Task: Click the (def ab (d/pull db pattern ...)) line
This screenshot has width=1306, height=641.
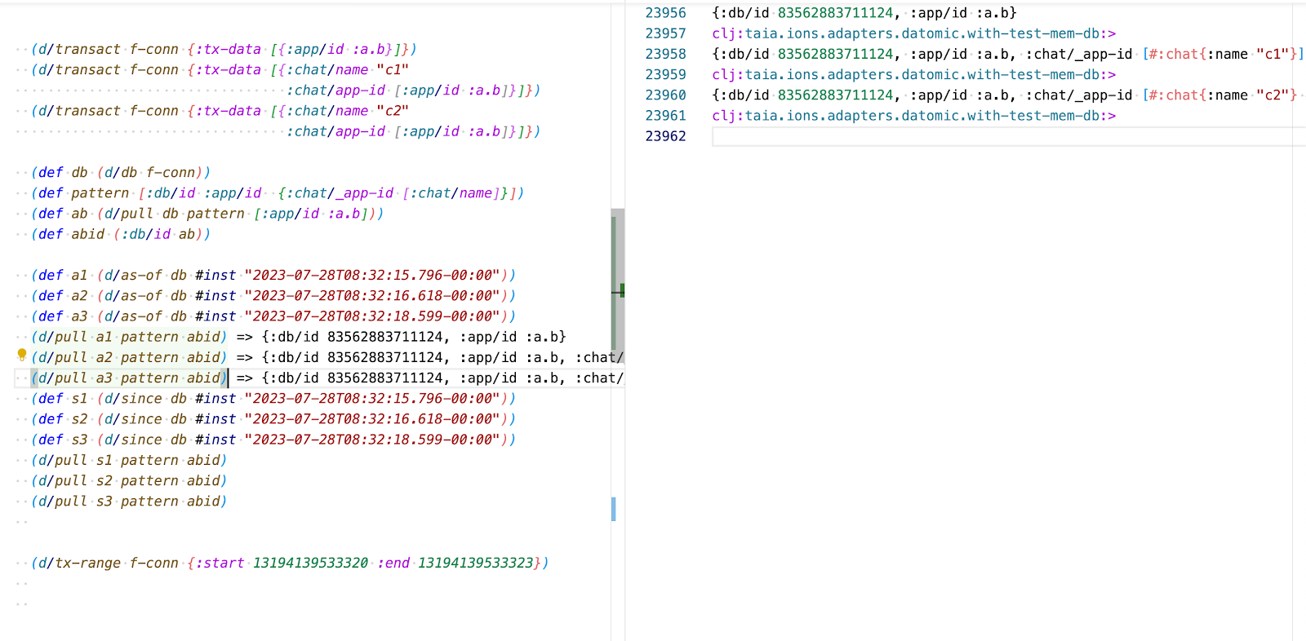Action: [x=207, y=214]
